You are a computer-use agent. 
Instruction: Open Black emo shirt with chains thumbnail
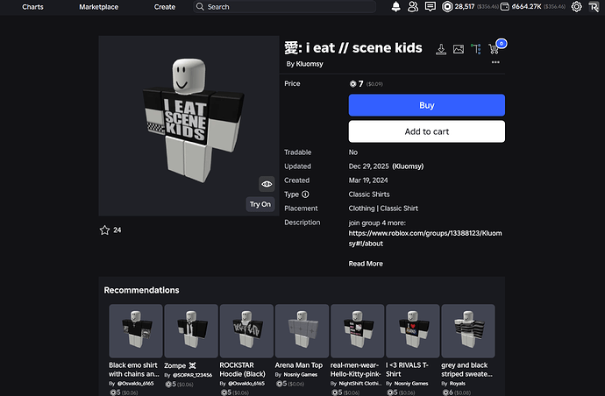(136, 331)
